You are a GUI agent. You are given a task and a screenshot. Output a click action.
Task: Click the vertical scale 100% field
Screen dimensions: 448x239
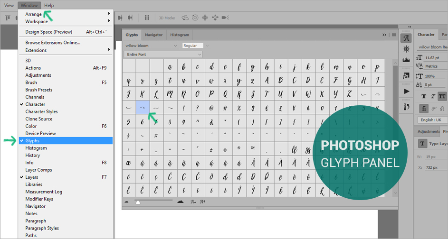(436, 76)
